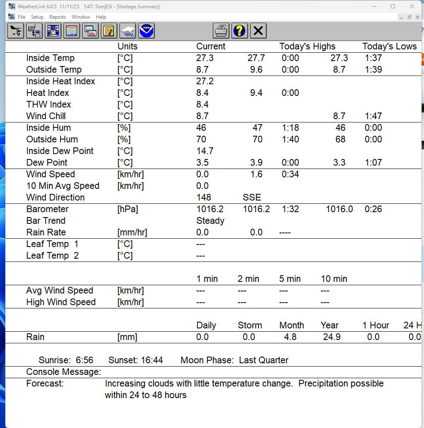Open the multicolor strip chart icon

tap(72, 31)
